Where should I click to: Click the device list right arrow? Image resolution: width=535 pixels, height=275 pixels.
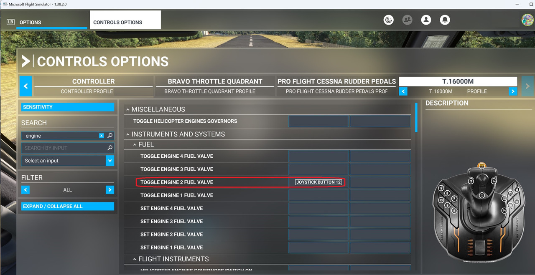[527, 86]
